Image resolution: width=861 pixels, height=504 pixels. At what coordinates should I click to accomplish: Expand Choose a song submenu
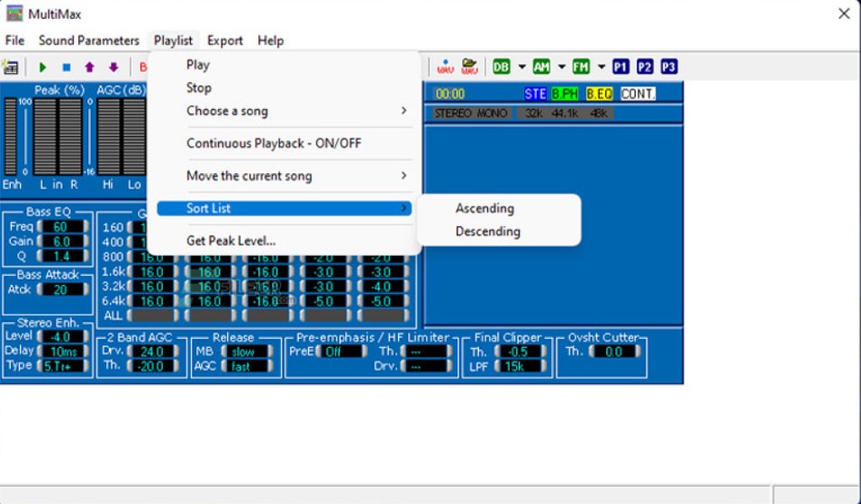pos(284,111)
